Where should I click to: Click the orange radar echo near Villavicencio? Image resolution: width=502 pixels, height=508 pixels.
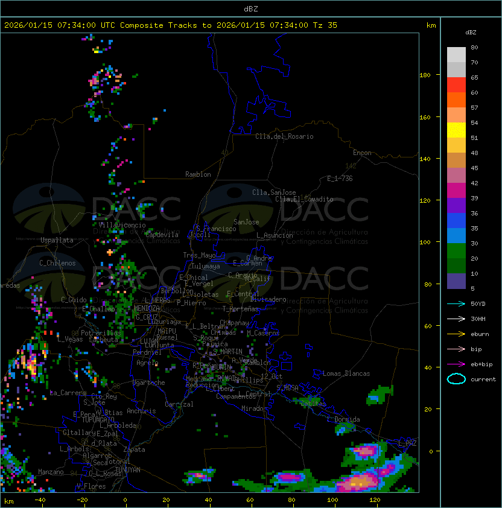(x=110, y=252)
